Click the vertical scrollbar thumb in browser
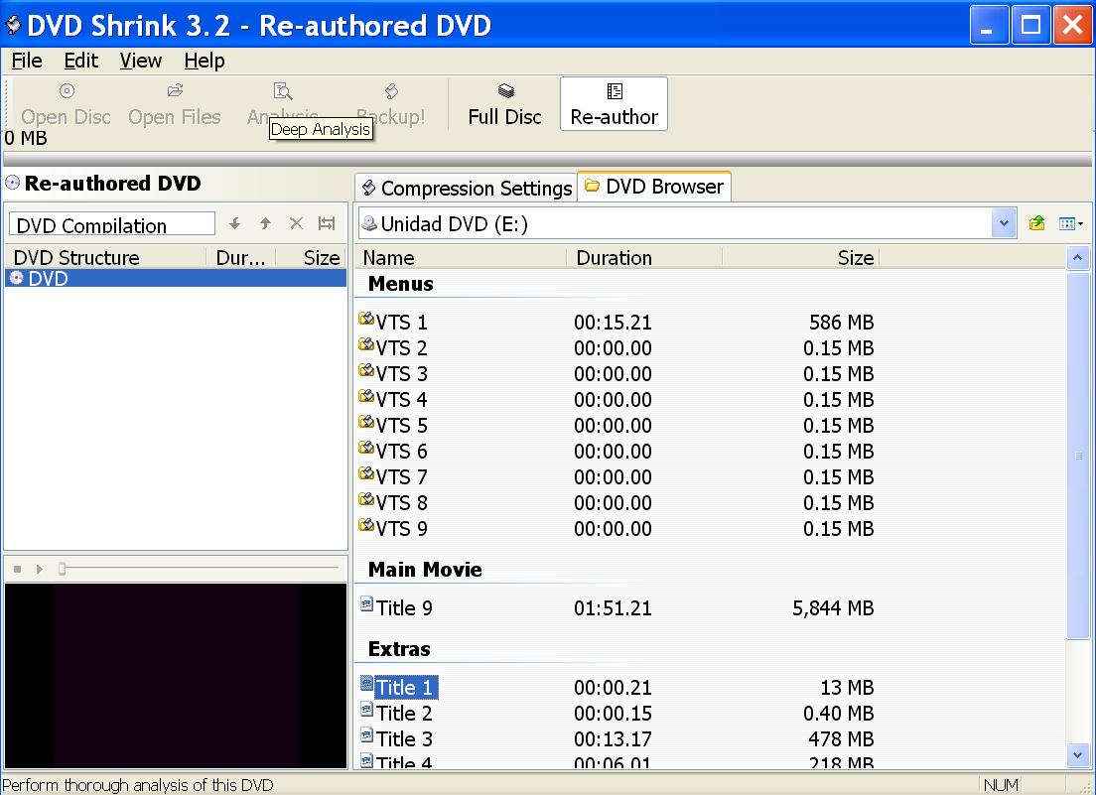 1077,456
